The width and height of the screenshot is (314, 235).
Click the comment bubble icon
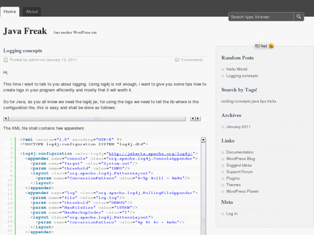click(177, 60)
